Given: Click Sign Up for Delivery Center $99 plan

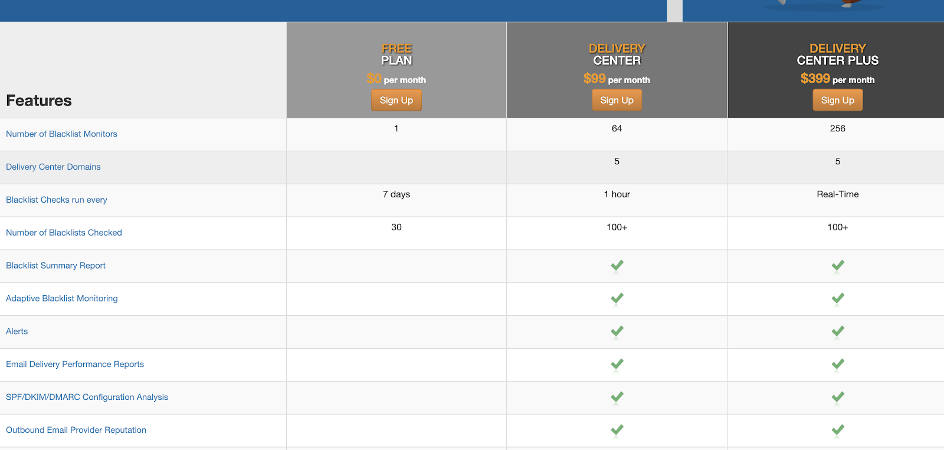Looking at the screenshot, I should (617, 100).
